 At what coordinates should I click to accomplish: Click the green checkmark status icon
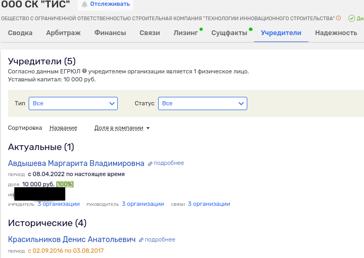[351, 18]
